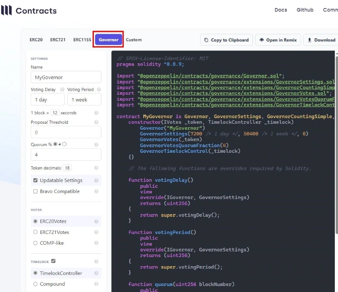Show help for block seconds setting
The height and width of the screenshot is (292, 338).
click(x=96, y=113)
